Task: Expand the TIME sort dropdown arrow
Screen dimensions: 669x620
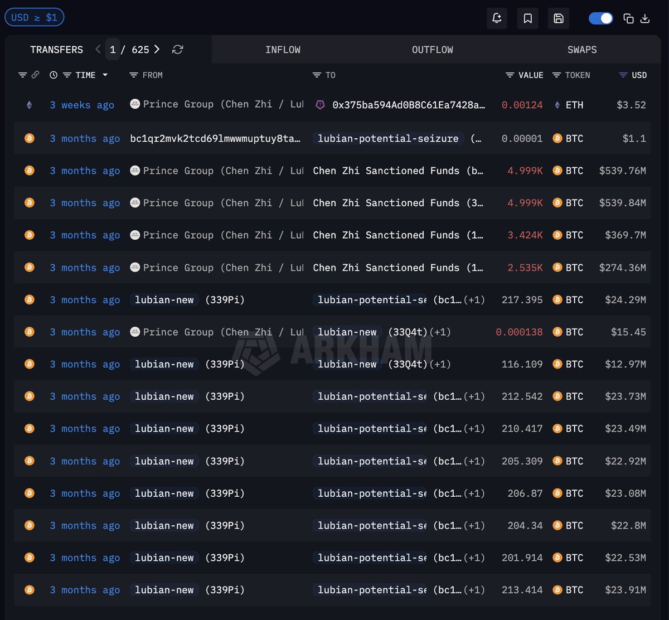Action: tap(105, 75)
